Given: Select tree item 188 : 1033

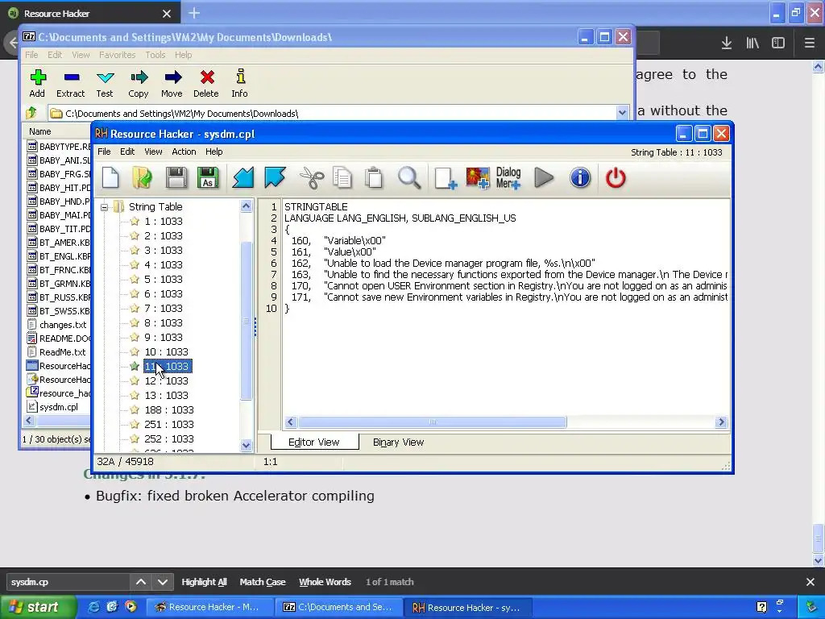Looking at the screenshot, I should coord(169,409).
